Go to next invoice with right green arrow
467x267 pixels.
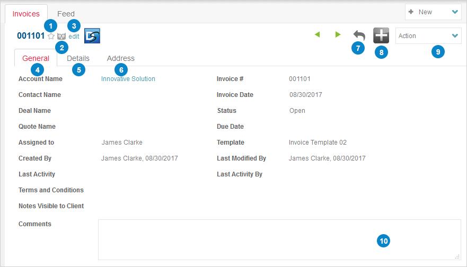(338, 34)
